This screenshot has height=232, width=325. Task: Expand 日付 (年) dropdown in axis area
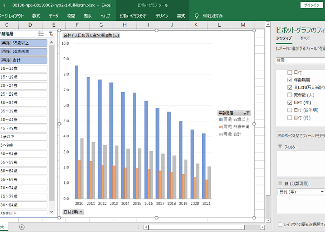click(x=322, y=192)
